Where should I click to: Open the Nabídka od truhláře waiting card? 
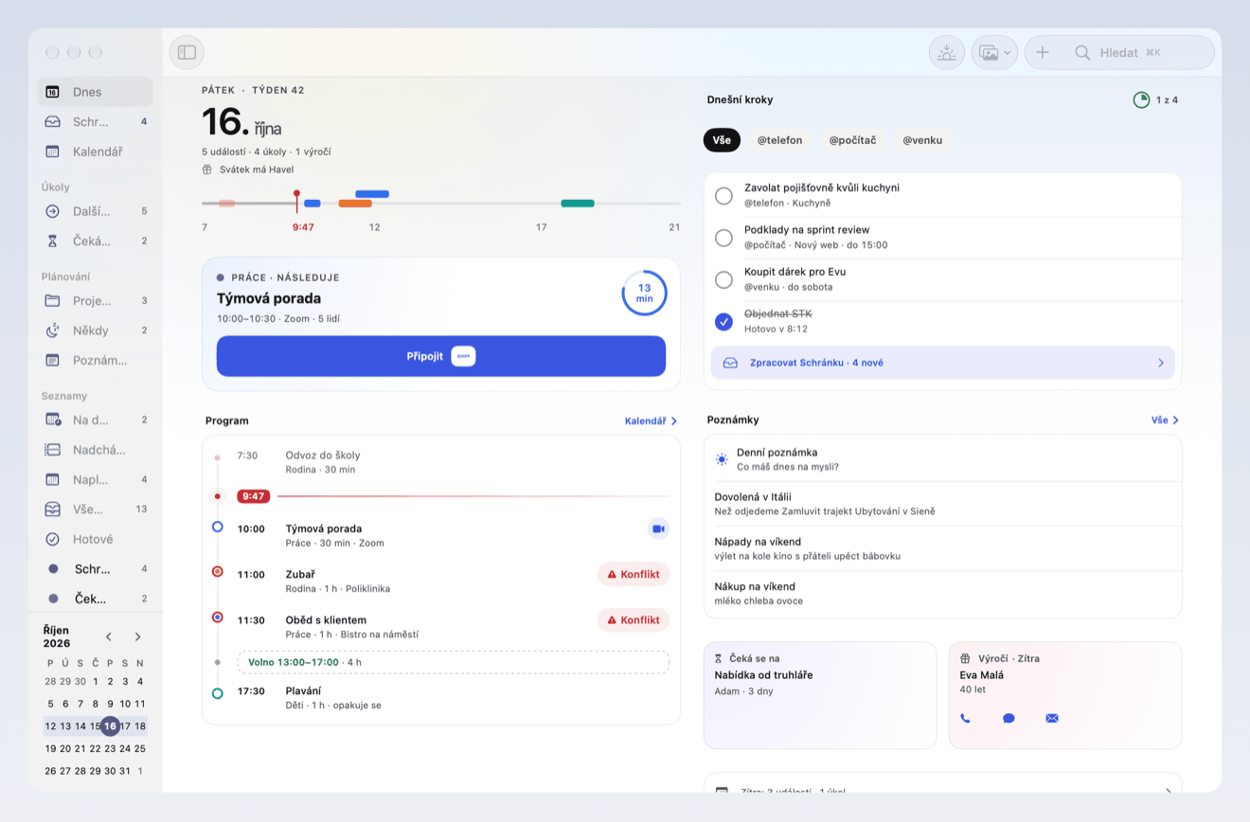820,696
